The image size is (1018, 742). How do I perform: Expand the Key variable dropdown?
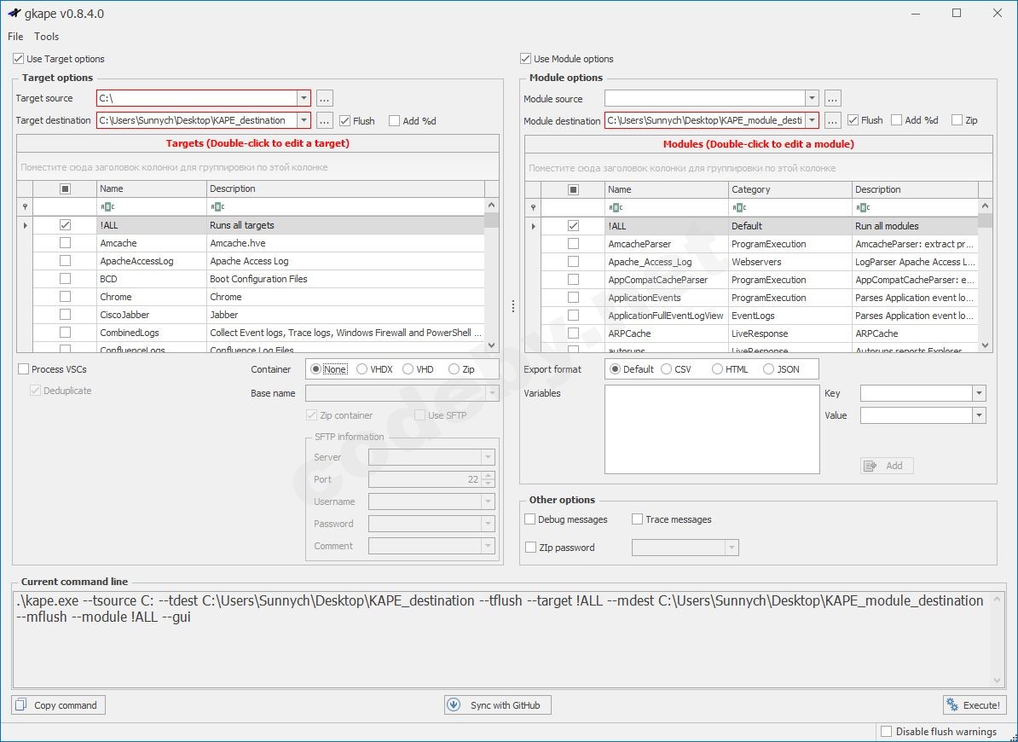(x=979, y=393)
